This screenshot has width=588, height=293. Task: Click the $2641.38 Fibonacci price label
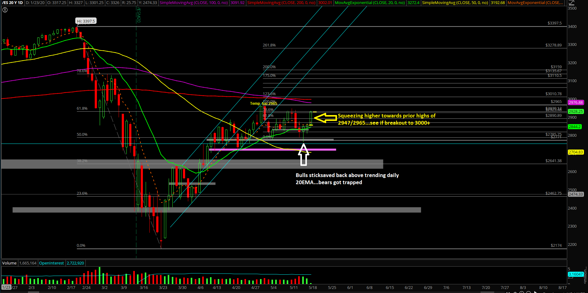click(554, 161)
